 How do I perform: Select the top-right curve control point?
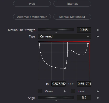pyautogui.click(x=88, y=43)
